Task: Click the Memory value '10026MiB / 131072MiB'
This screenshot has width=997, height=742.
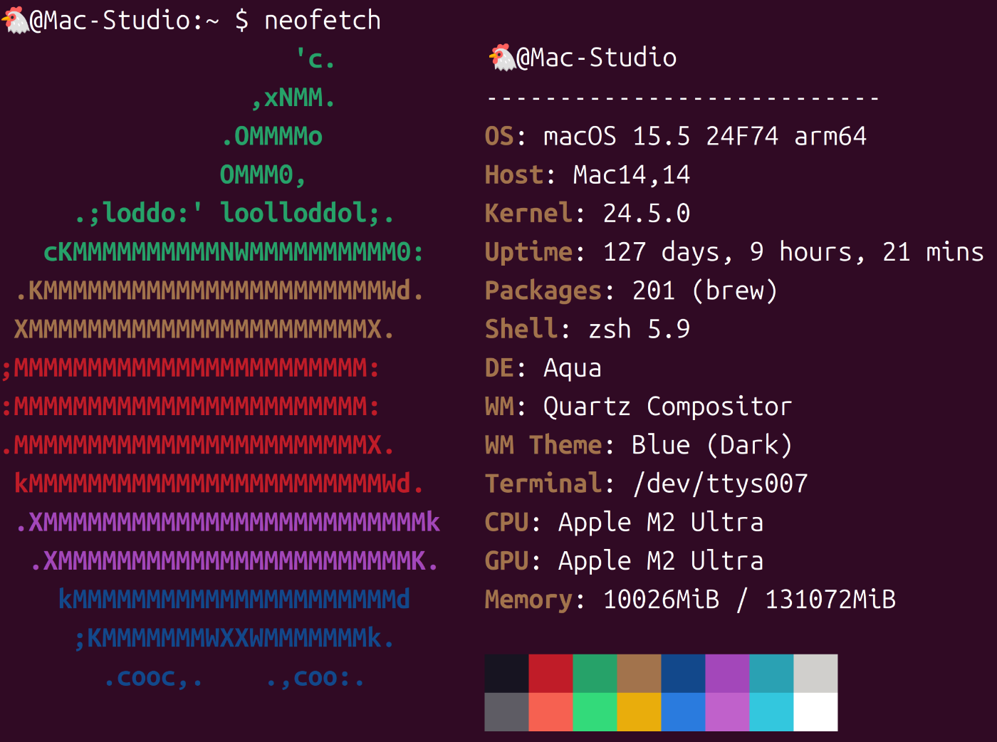Action: [x=749, y=600]
